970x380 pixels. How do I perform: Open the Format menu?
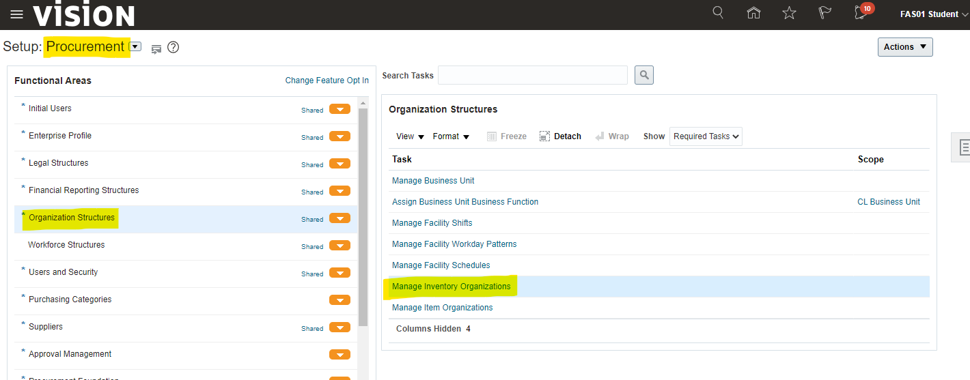tap(451, 136)
